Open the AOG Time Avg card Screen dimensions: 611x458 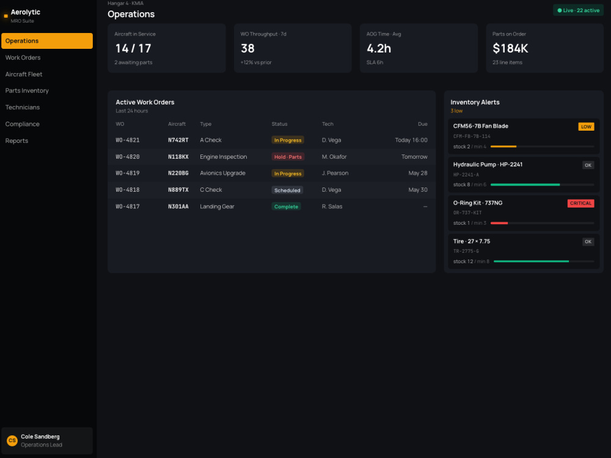(419, 48)
